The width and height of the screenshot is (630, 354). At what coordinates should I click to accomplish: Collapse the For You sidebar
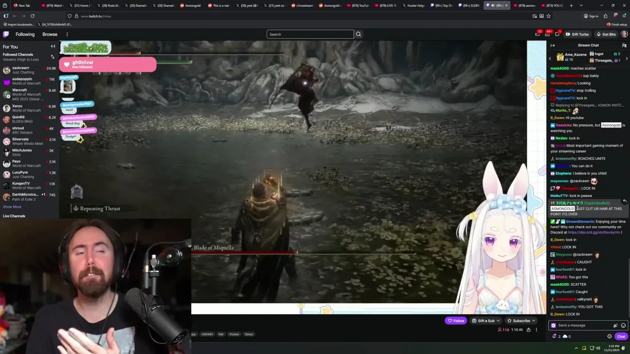[x=53, y=47]
